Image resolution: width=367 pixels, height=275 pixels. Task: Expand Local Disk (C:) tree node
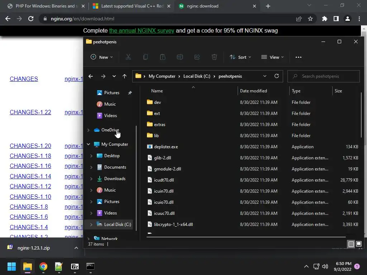91,225
